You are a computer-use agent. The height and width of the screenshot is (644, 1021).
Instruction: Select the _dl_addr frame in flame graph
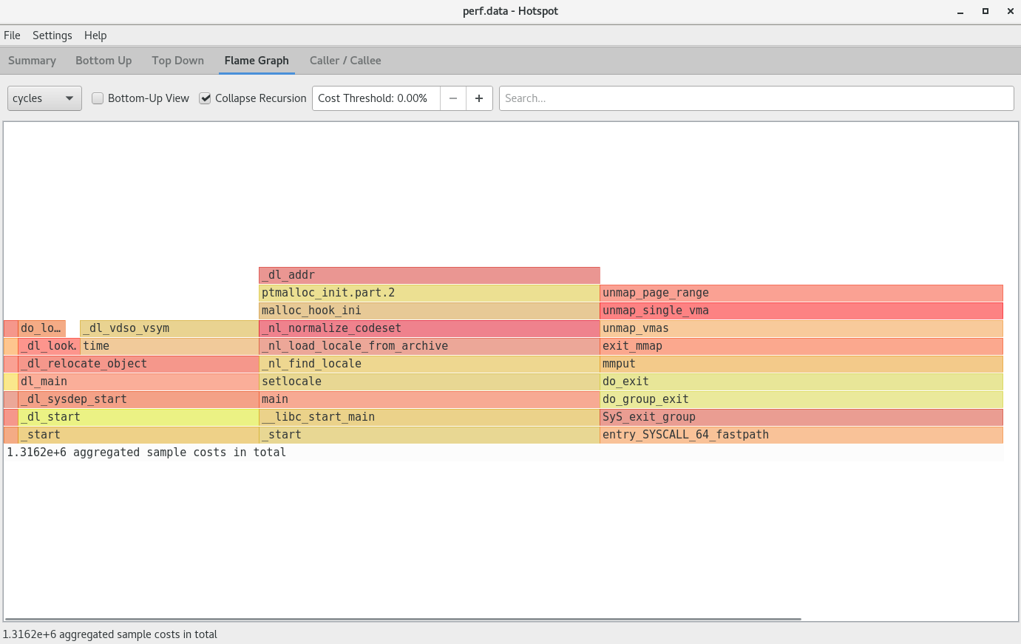tap(429, 275)
